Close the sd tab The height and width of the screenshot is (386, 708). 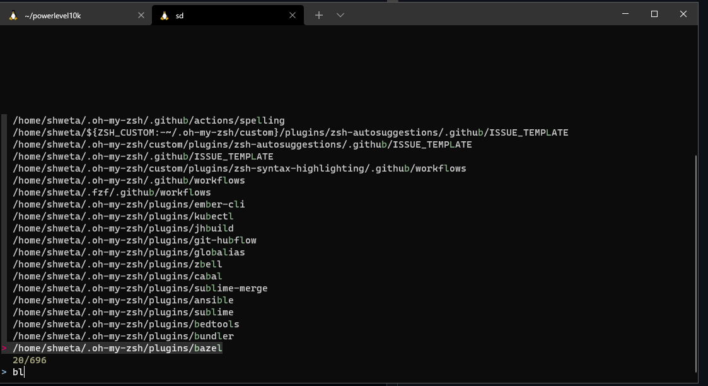point(293,16)
